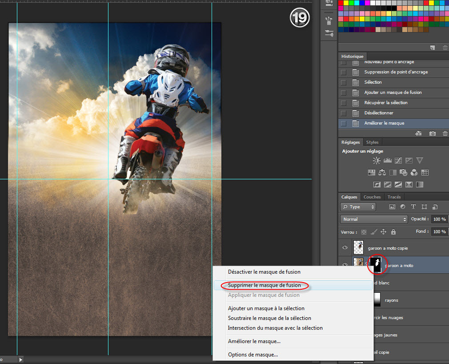Select 'Ajouter un masque de fusion' history state
Viewport: 449px width, 364px height.
[x=393, y=93]
